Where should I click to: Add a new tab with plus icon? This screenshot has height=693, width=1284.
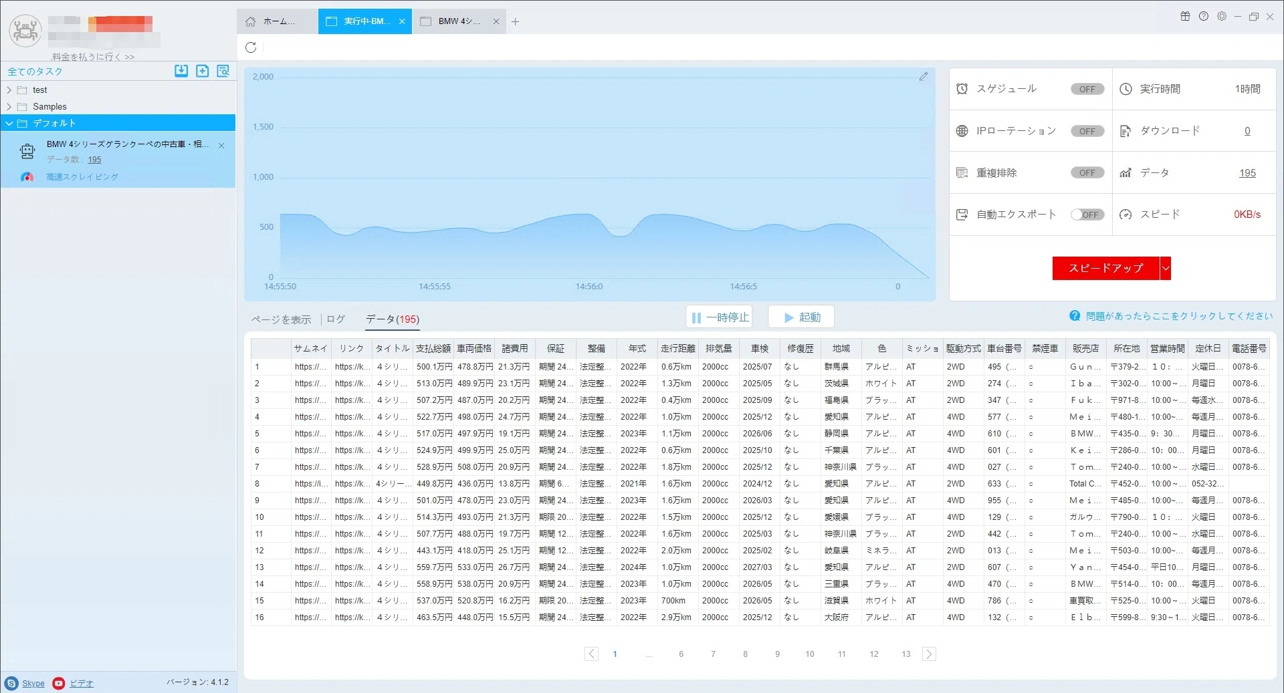coord(515,21)
